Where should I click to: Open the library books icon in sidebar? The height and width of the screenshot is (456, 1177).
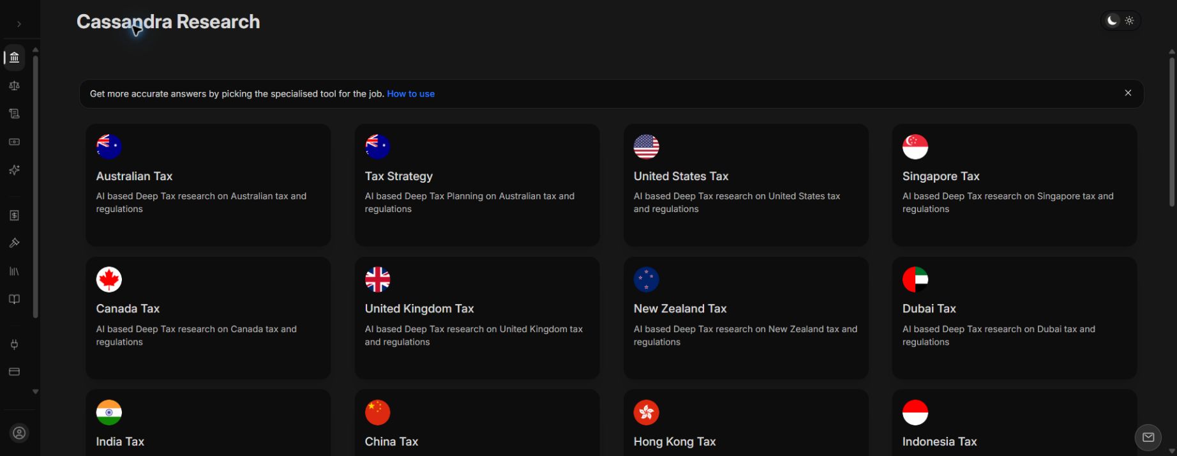(14, 271)
